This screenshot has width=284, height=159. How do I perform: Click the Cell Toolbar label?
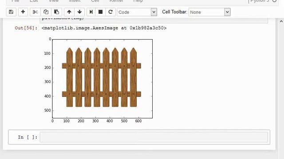tap(174, 12)
